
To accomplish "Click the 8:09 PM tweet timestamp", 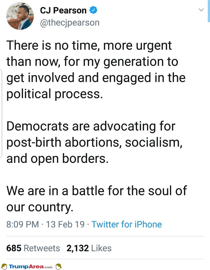I will click(x=23, y=224).
